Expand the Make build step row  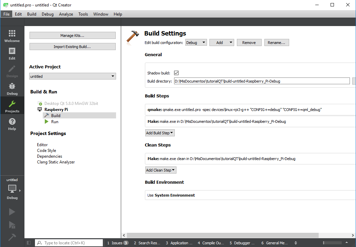pyautogui.click(x=250, y=121)
